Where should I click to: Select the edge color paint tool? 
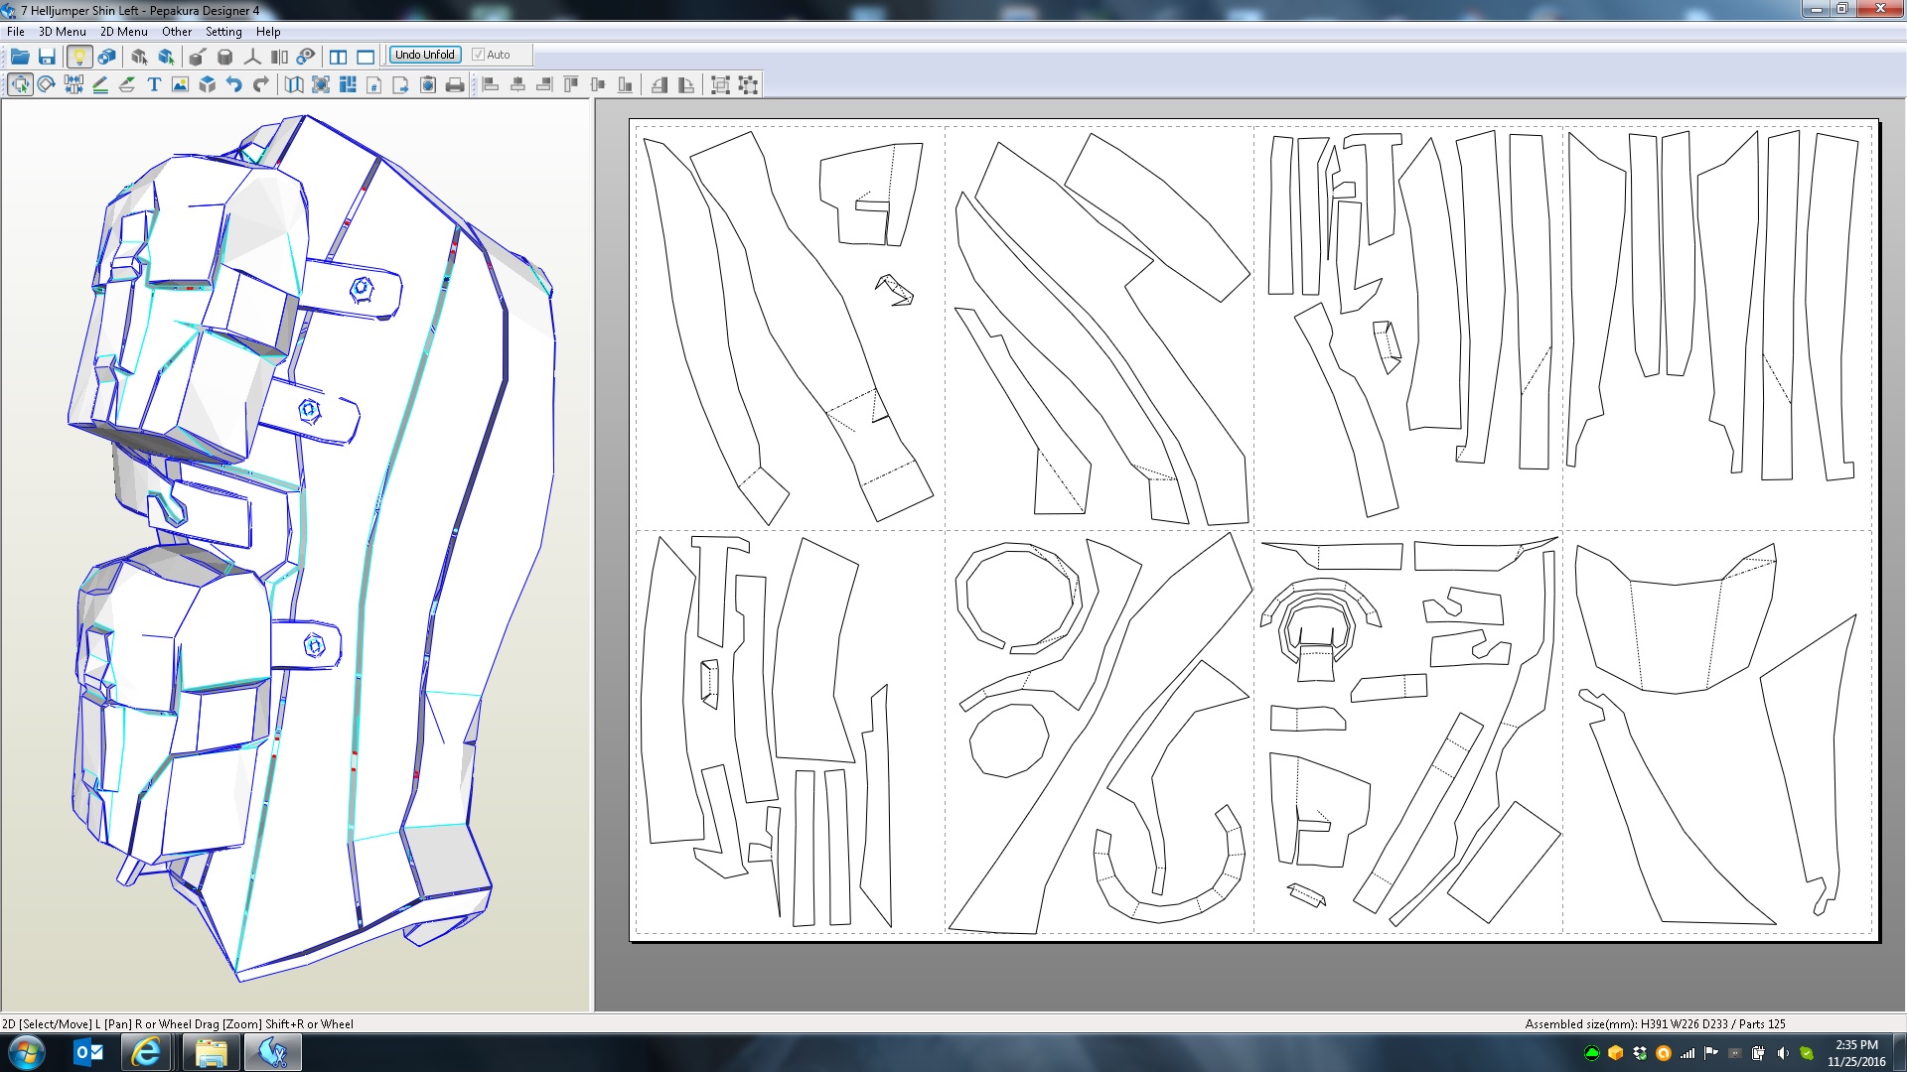coord(127,85)
